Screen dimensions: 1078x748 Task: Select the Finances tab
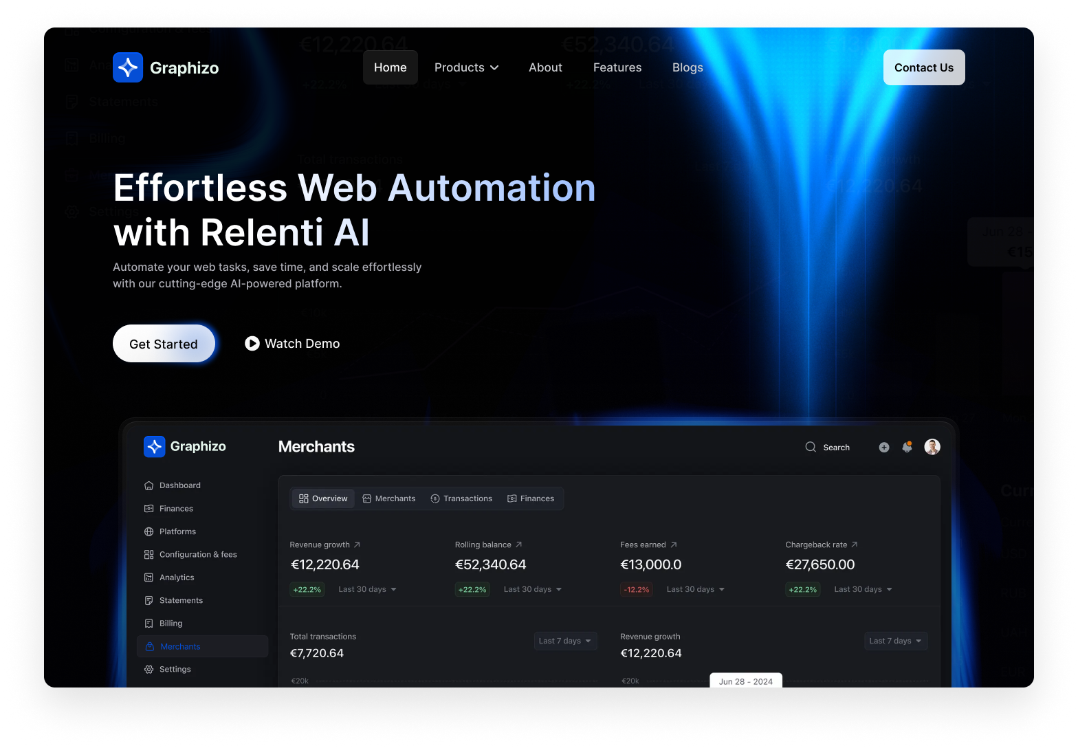point(531,498)
